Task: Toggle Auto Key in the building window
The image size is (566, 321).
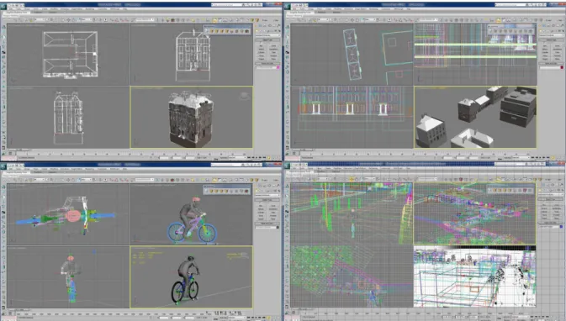Action: [224, 157]
